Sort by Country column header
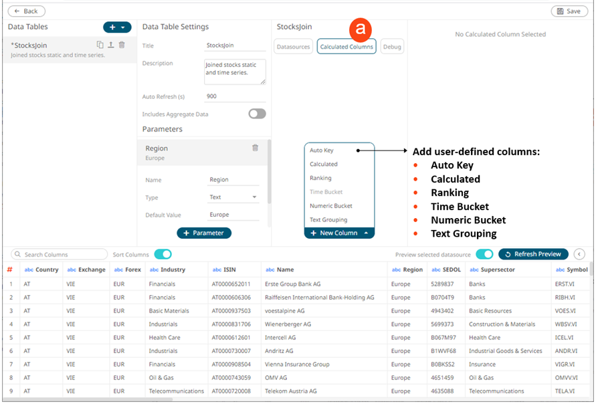Screen dimensions: 596x404 pyautogui.click(x=41, y=270)
